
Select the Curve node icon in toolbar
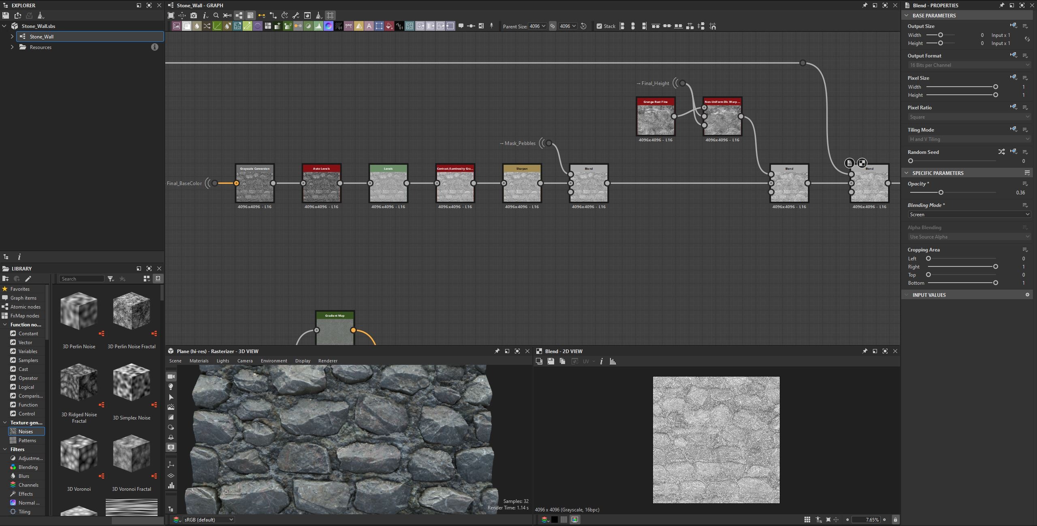(x=217, y=26)
